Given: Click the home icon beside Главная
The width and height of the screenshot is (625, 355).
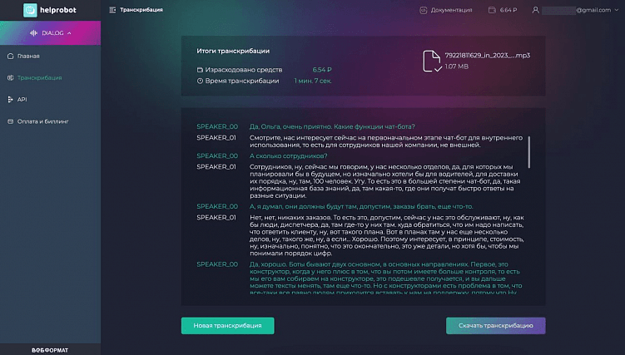Looking at the screenshot, I should click(10, 56).
